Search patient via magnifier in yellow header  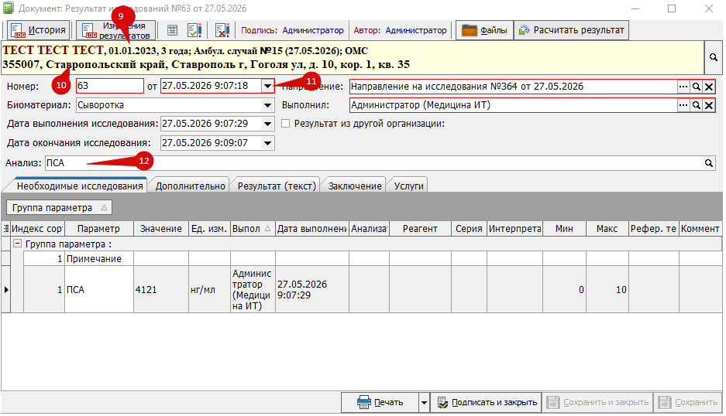point(714,57)
